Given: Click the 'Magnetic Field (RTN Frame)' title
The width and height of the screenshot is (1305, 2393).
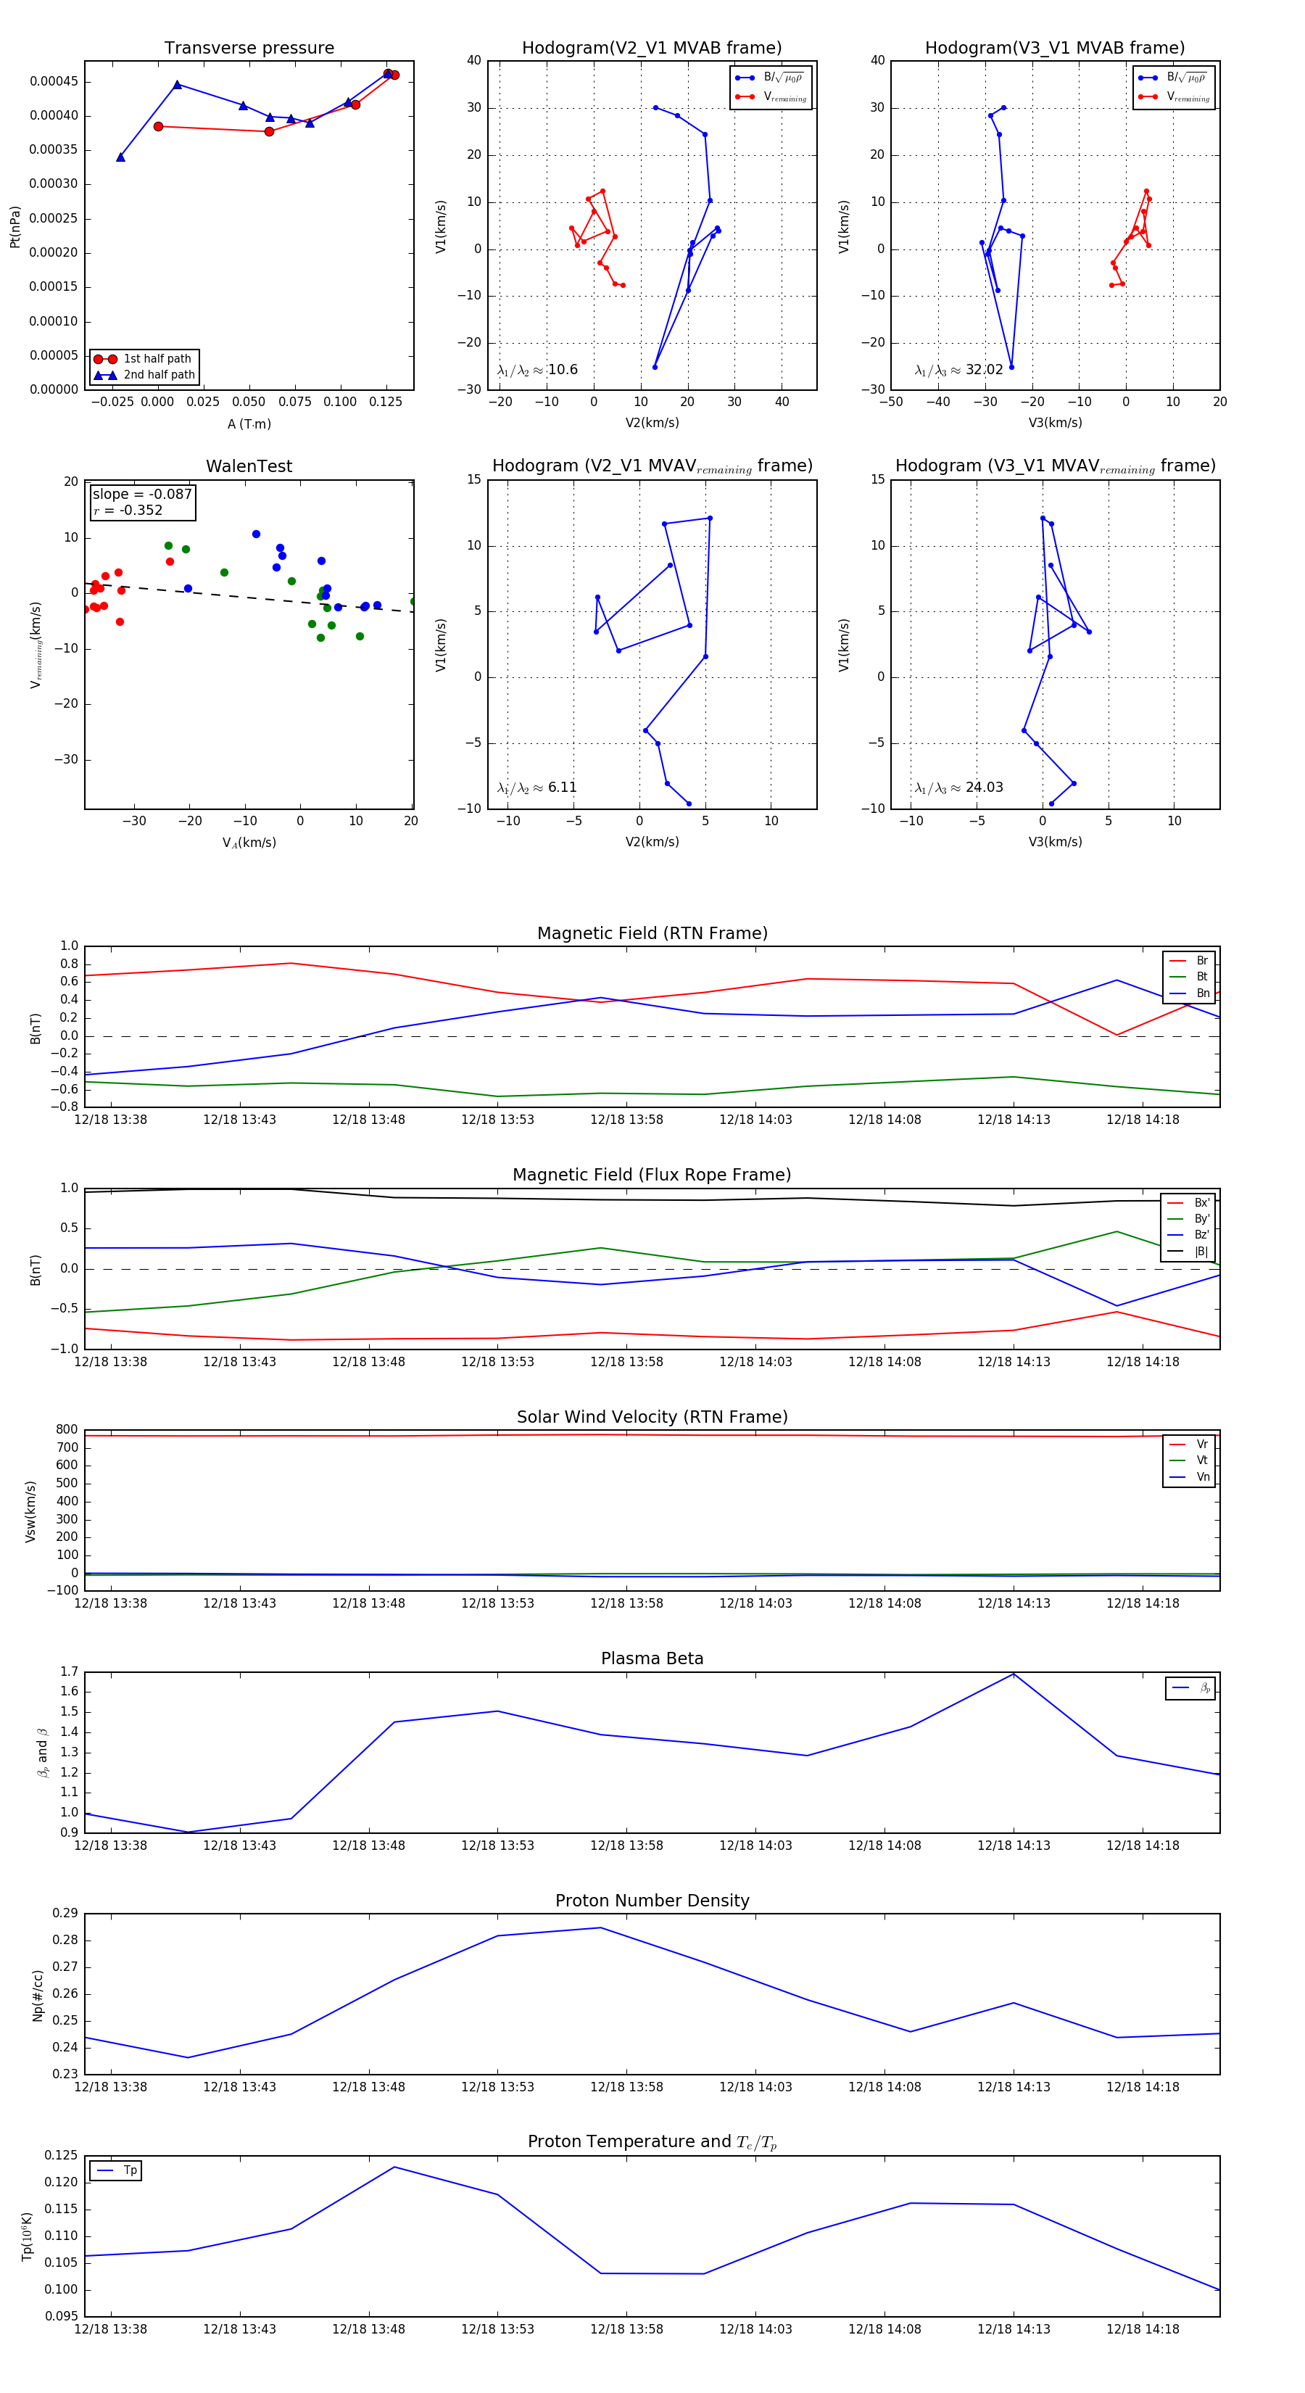Looking at the screenshot, I should (652, 933).
